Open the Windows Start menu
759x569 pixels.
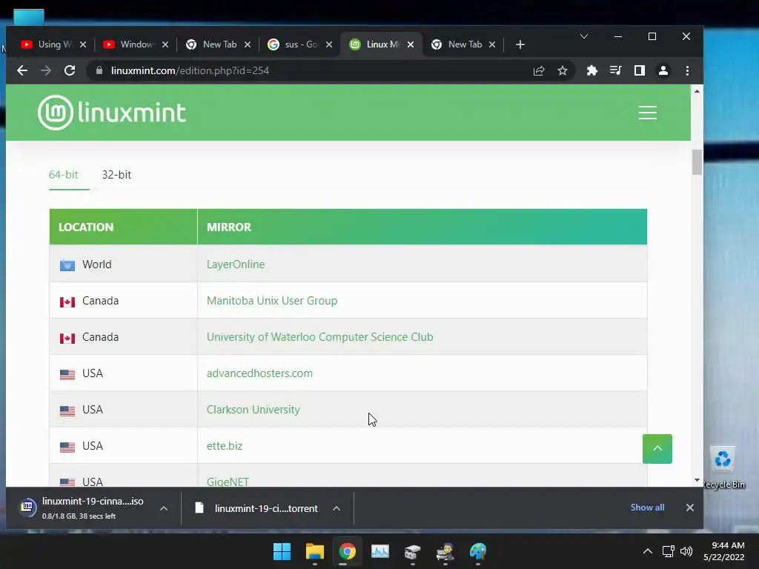pyautogui.click(x=282, y=551)
